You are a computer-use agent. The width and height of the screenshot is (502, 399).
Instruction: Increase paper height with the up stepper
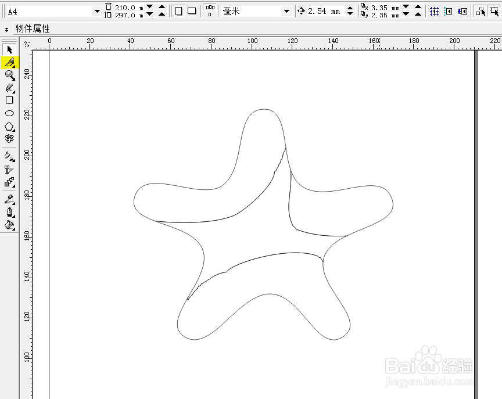pyautogui.click(x=162, y=14)
